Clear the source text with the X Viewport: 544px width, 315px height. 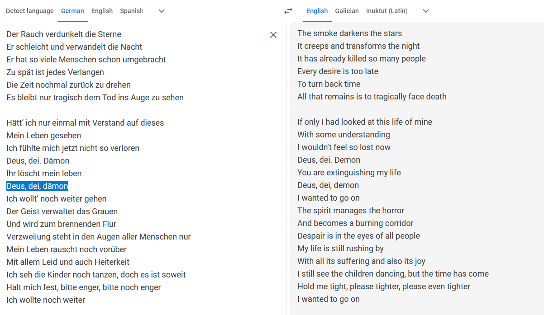pos(273,35)
